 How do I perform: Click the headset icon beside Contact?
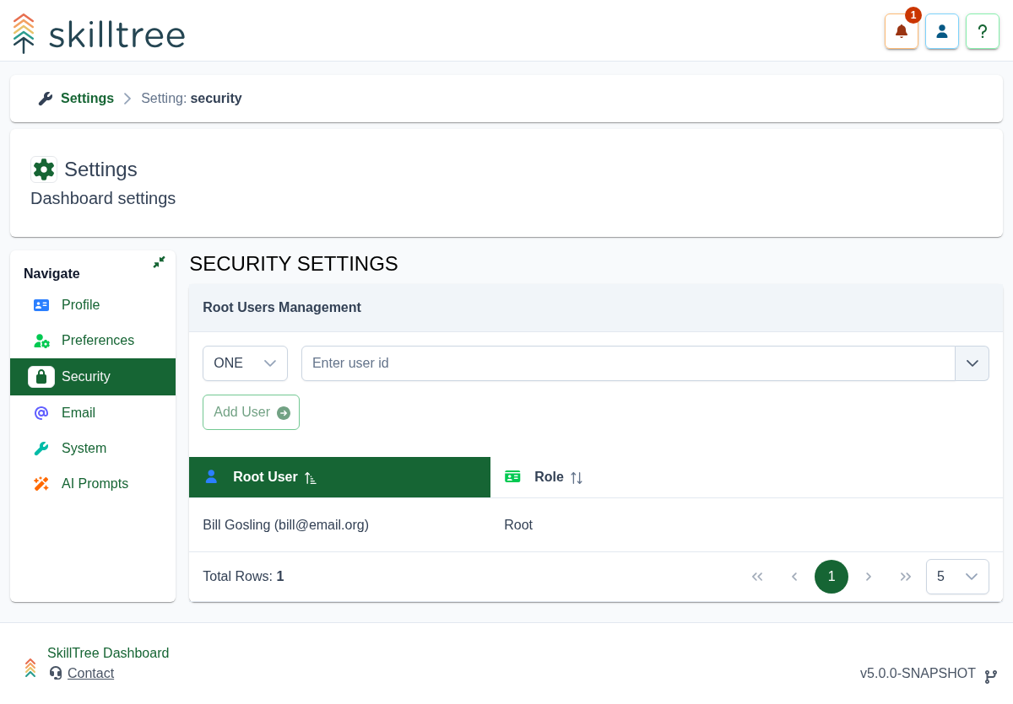[x=56, y=673]
